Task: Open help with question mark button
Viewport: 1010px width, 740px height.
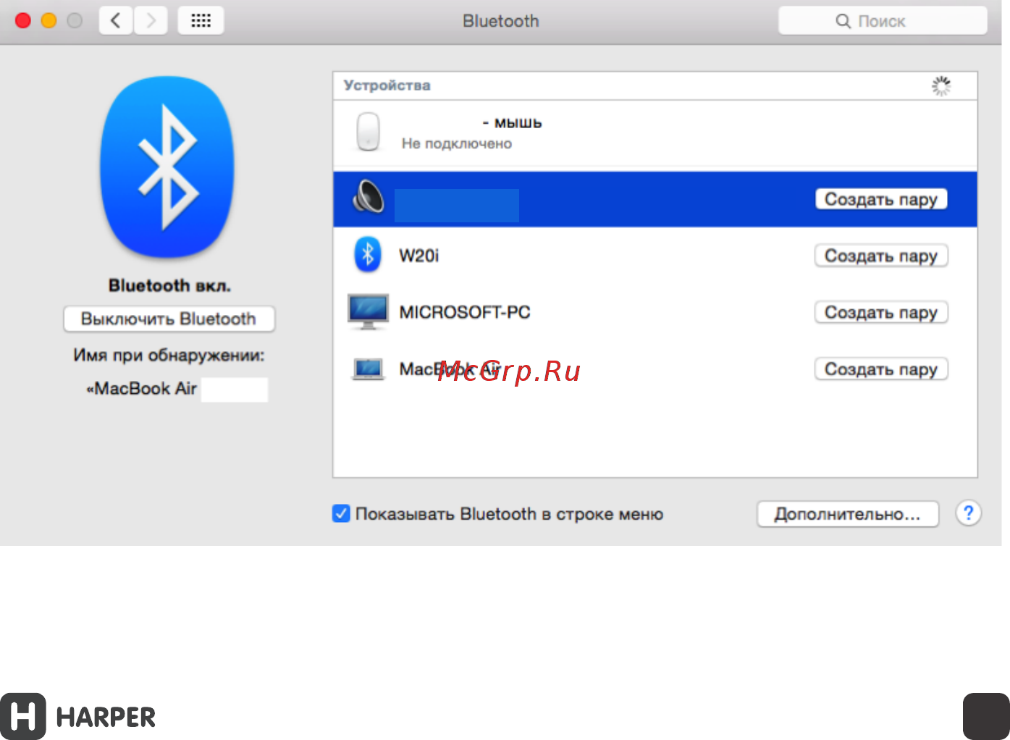Action: click(968, 513)
